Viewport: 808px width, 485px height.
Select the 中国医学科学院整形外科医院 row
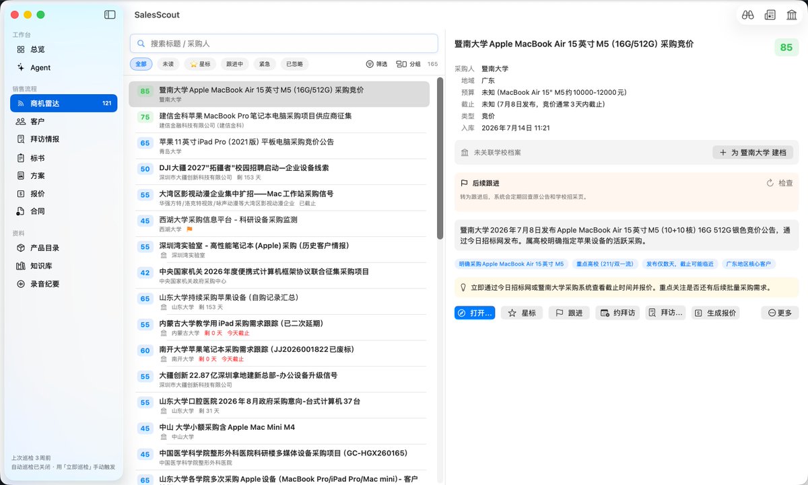coord(279,457)
